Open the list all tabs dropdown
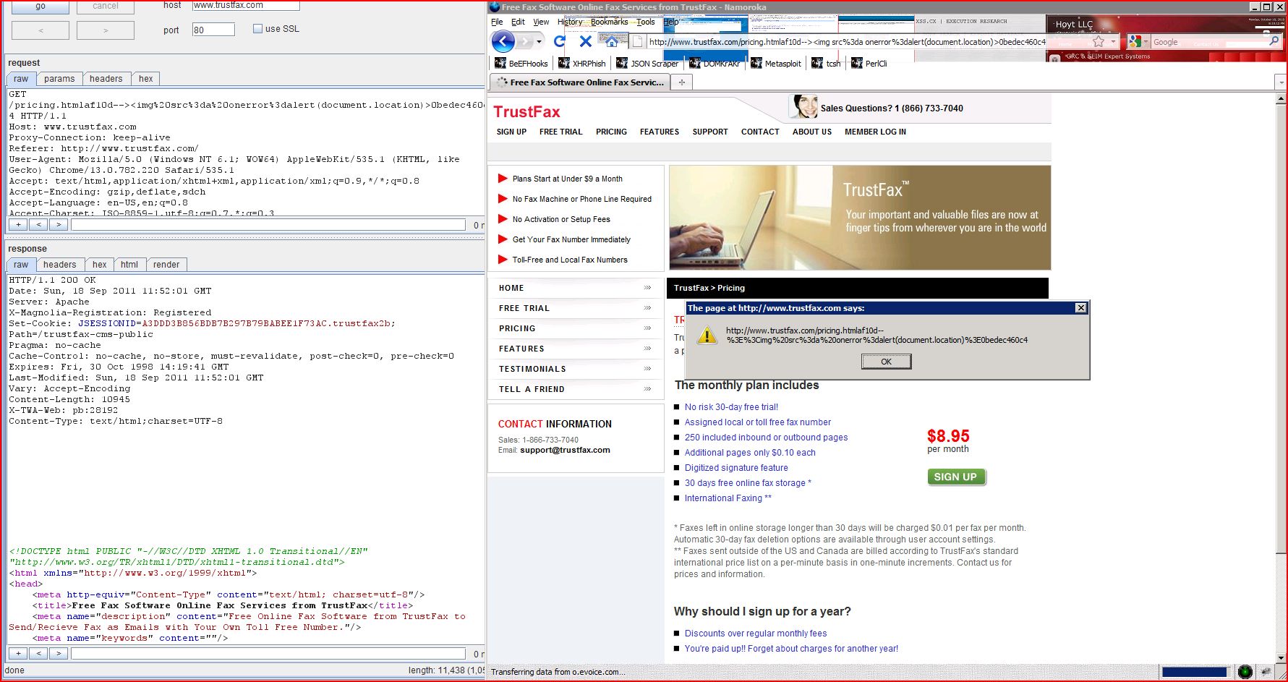This screenshot has width=1288, height=682. pos(1281,82)
